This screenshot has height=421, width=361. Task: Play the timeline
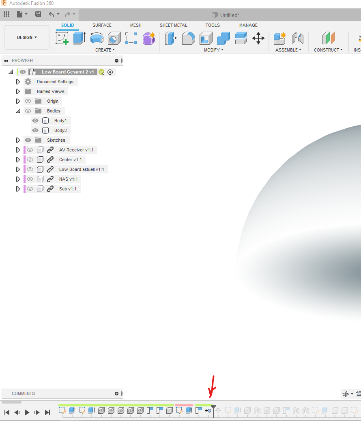27,412
